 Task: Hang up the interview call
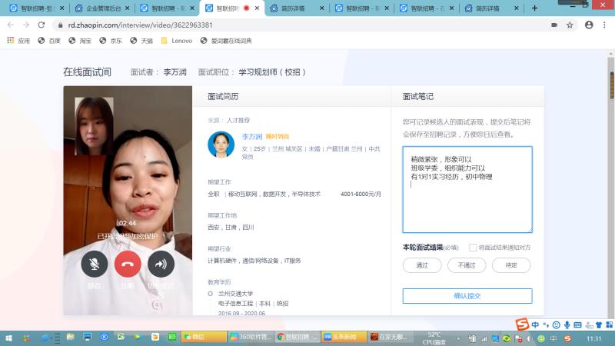tap(128, 264)
